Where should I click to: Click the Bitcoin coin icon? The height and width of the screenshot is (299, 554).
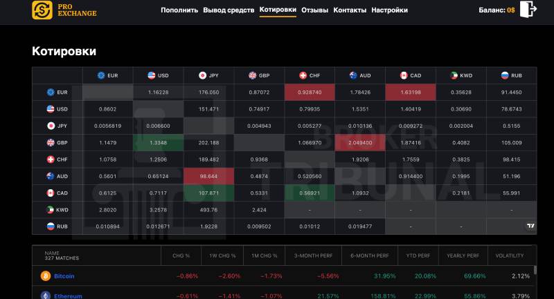(x=46, y=276)
